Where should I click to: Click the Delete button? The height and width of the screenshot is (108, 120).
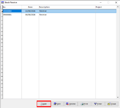pyautogui.click(x=71, y=104)
